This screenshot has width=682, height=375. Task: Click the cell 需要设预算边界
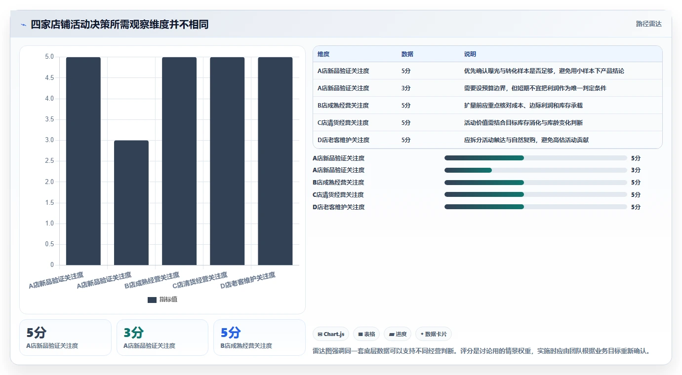click(535, 88)
